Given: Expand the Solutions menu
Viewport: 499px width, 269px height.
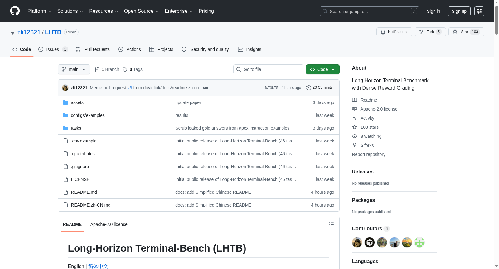Looking at the screenshot, I should point(70,11).
